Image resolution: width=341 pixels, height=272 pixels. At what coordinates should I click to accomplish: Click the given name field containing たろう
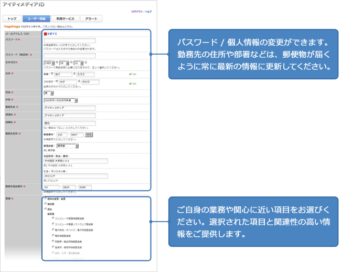pos(86,75)
